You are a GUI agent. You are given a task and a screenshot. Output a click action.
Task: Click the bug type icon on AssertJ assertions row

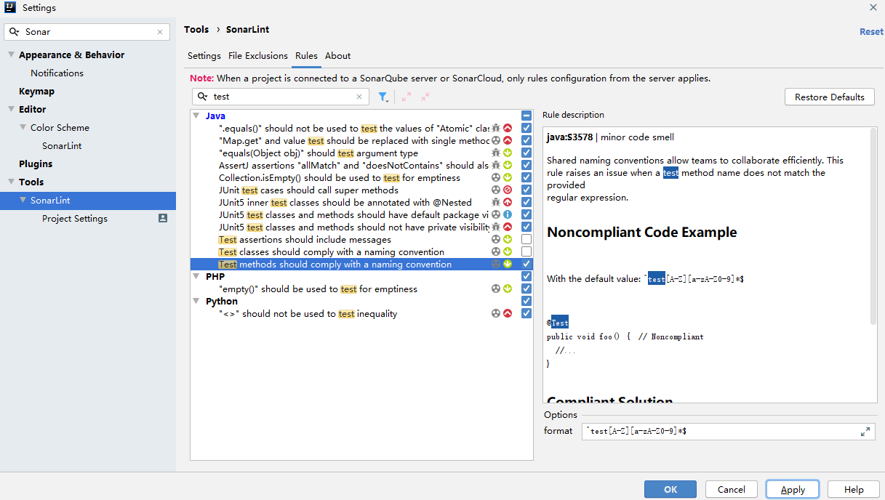click(496, 165)
